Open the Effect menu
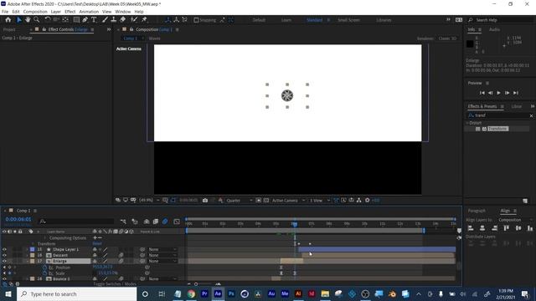536x301 pixels. (x=70, y=12)
